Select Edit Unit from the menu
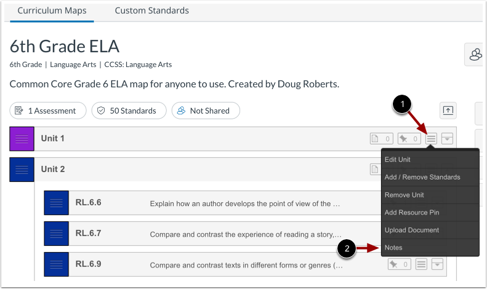The image size is (487, 289). [398, 159]
